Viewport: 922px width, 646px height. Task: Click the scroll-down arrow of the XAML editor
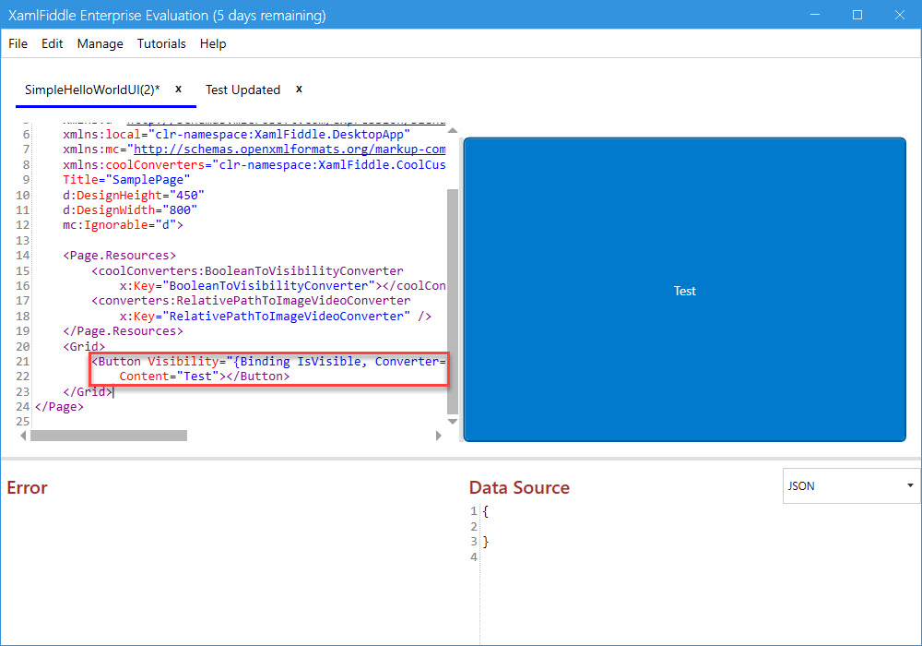pos(452,422)
